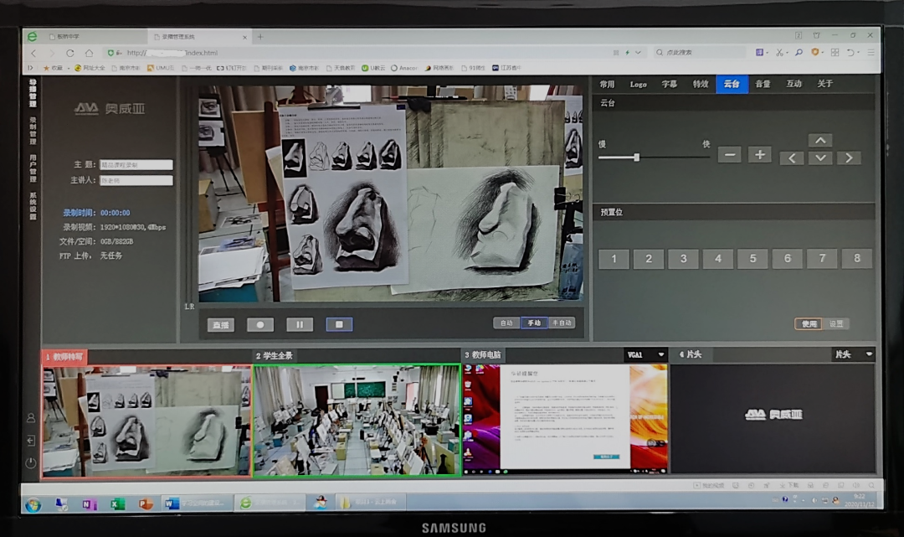This screenshot has width=904, height=537.
Task: Start recording with the record button
Action: 260,325
